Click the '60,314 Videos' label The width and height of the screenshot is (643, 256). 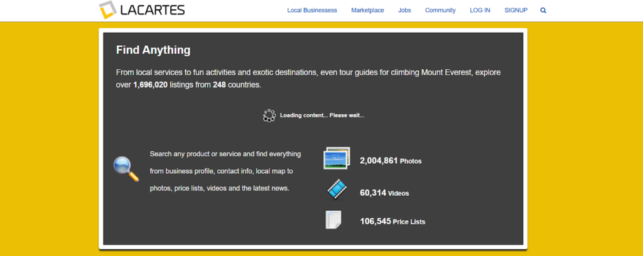point(385,193)
